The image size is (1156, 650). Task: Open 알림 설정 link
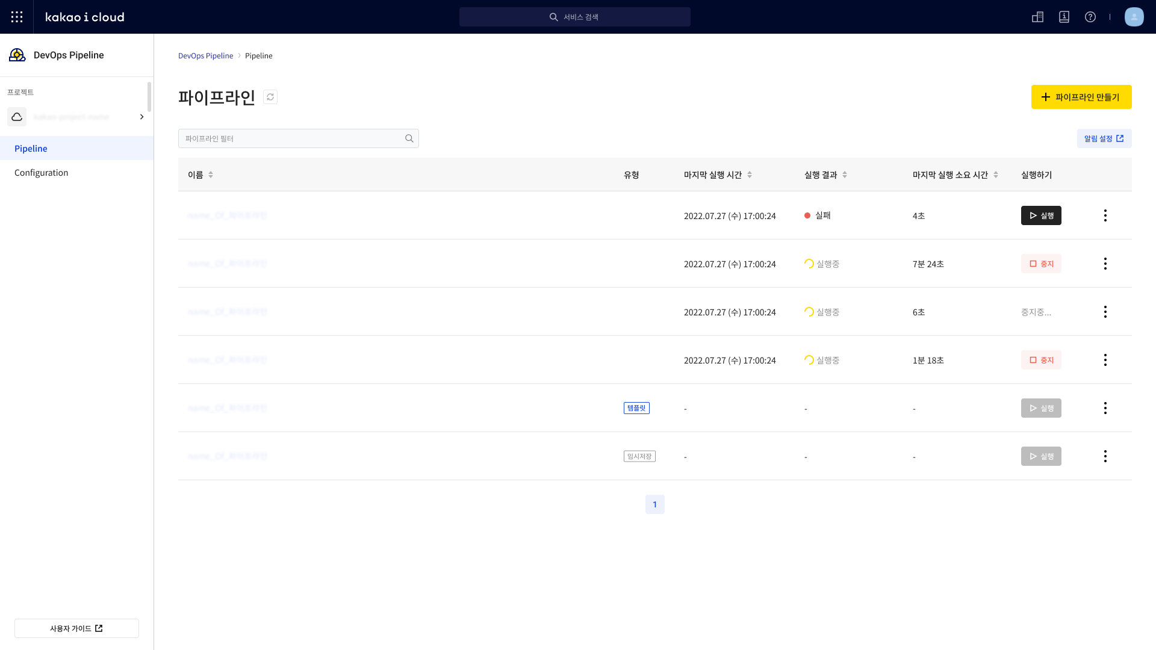click(x=1104, y=138)
